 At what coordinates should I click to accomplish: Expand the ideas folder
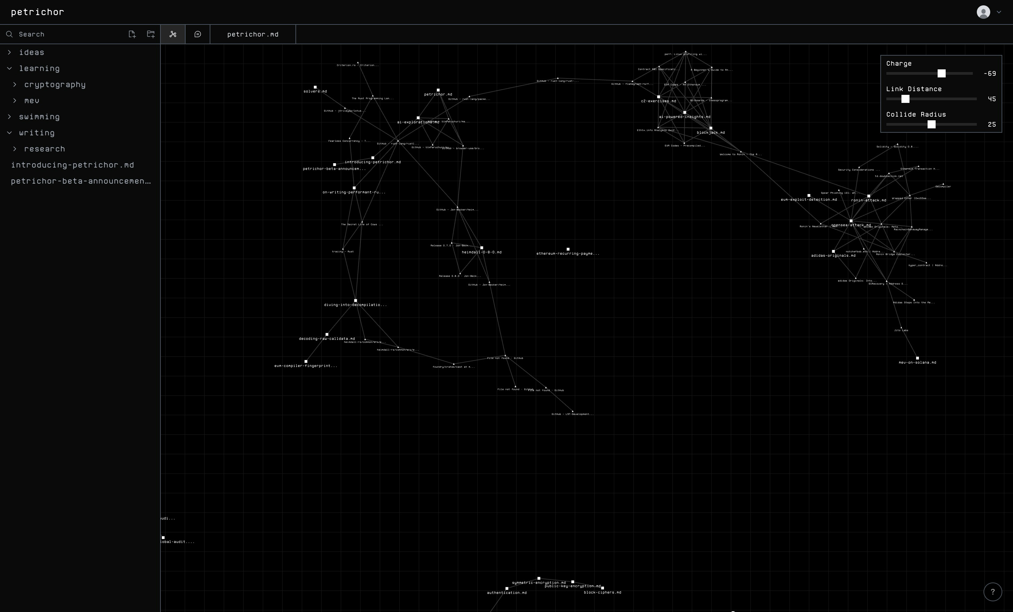pos(31,52)
